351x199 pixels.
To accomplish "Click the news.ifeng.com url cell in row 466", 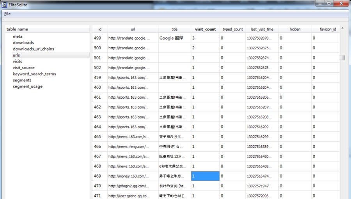I will [x=133, y=147].
